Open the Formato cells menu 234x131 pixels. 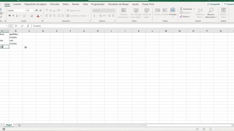[x=173, y=13]
